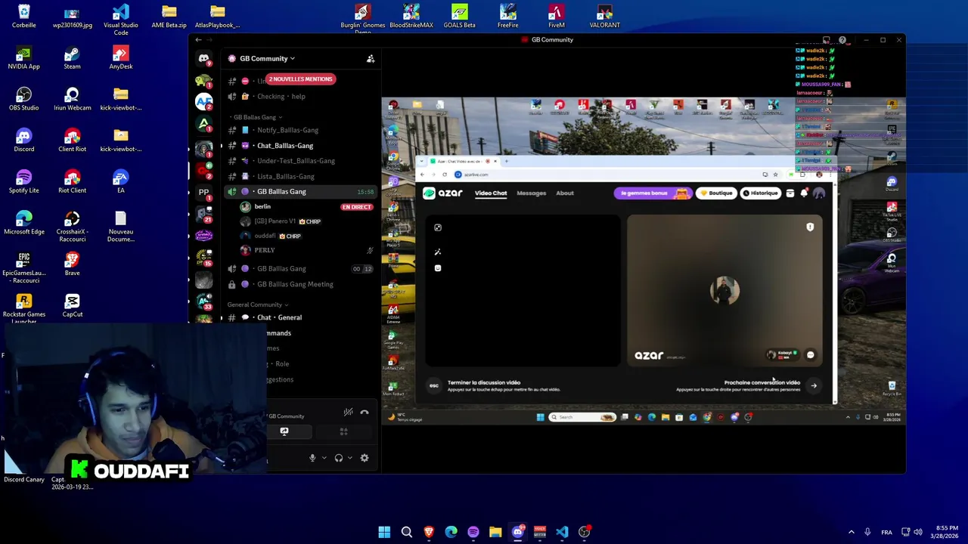Open Windows Start menu
The image size is (968, 544).
click(384, 532)
